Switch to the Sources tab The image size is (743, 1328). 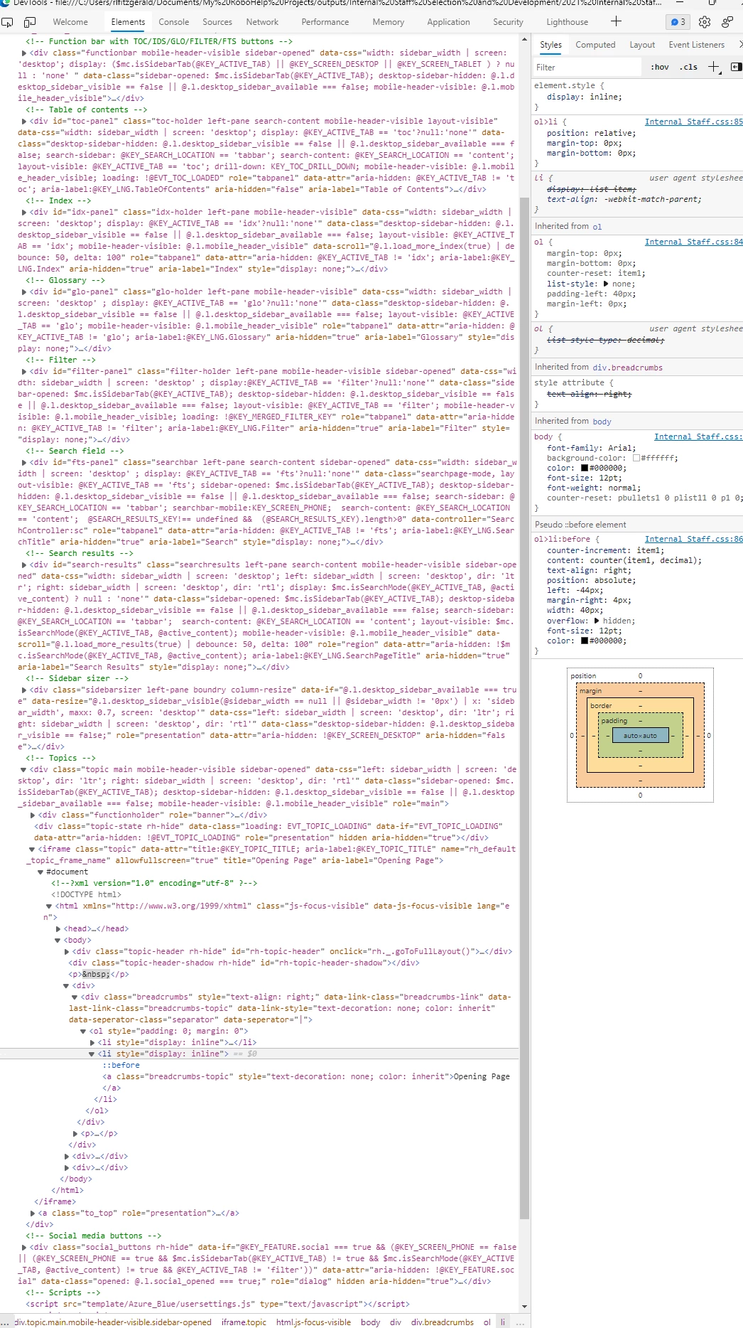click(217, 22)
